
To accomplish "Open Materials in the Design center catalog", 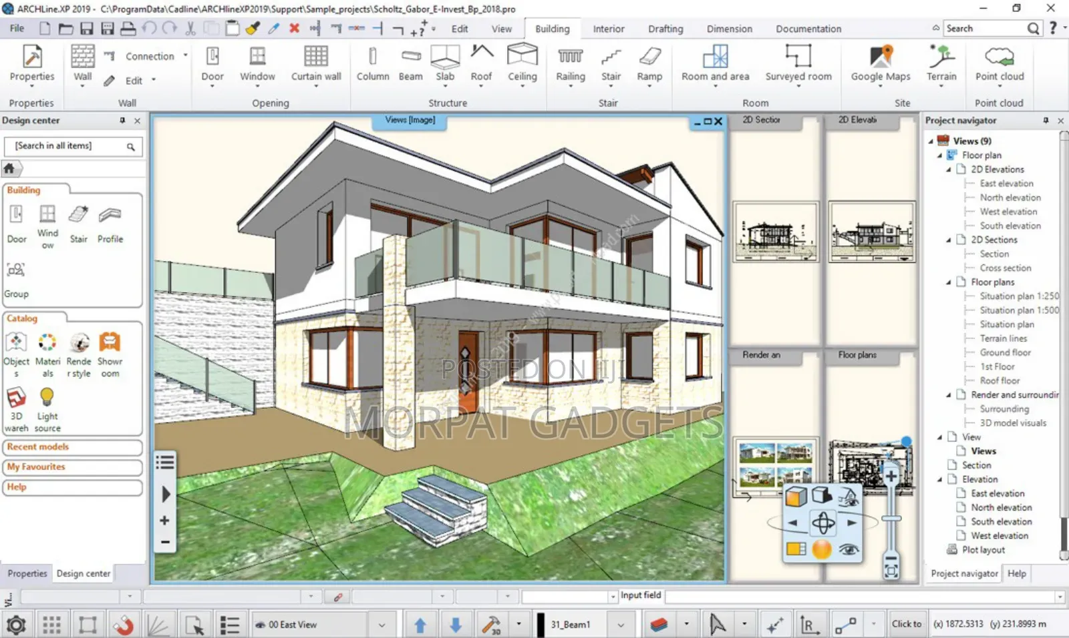I will (47, 355).
